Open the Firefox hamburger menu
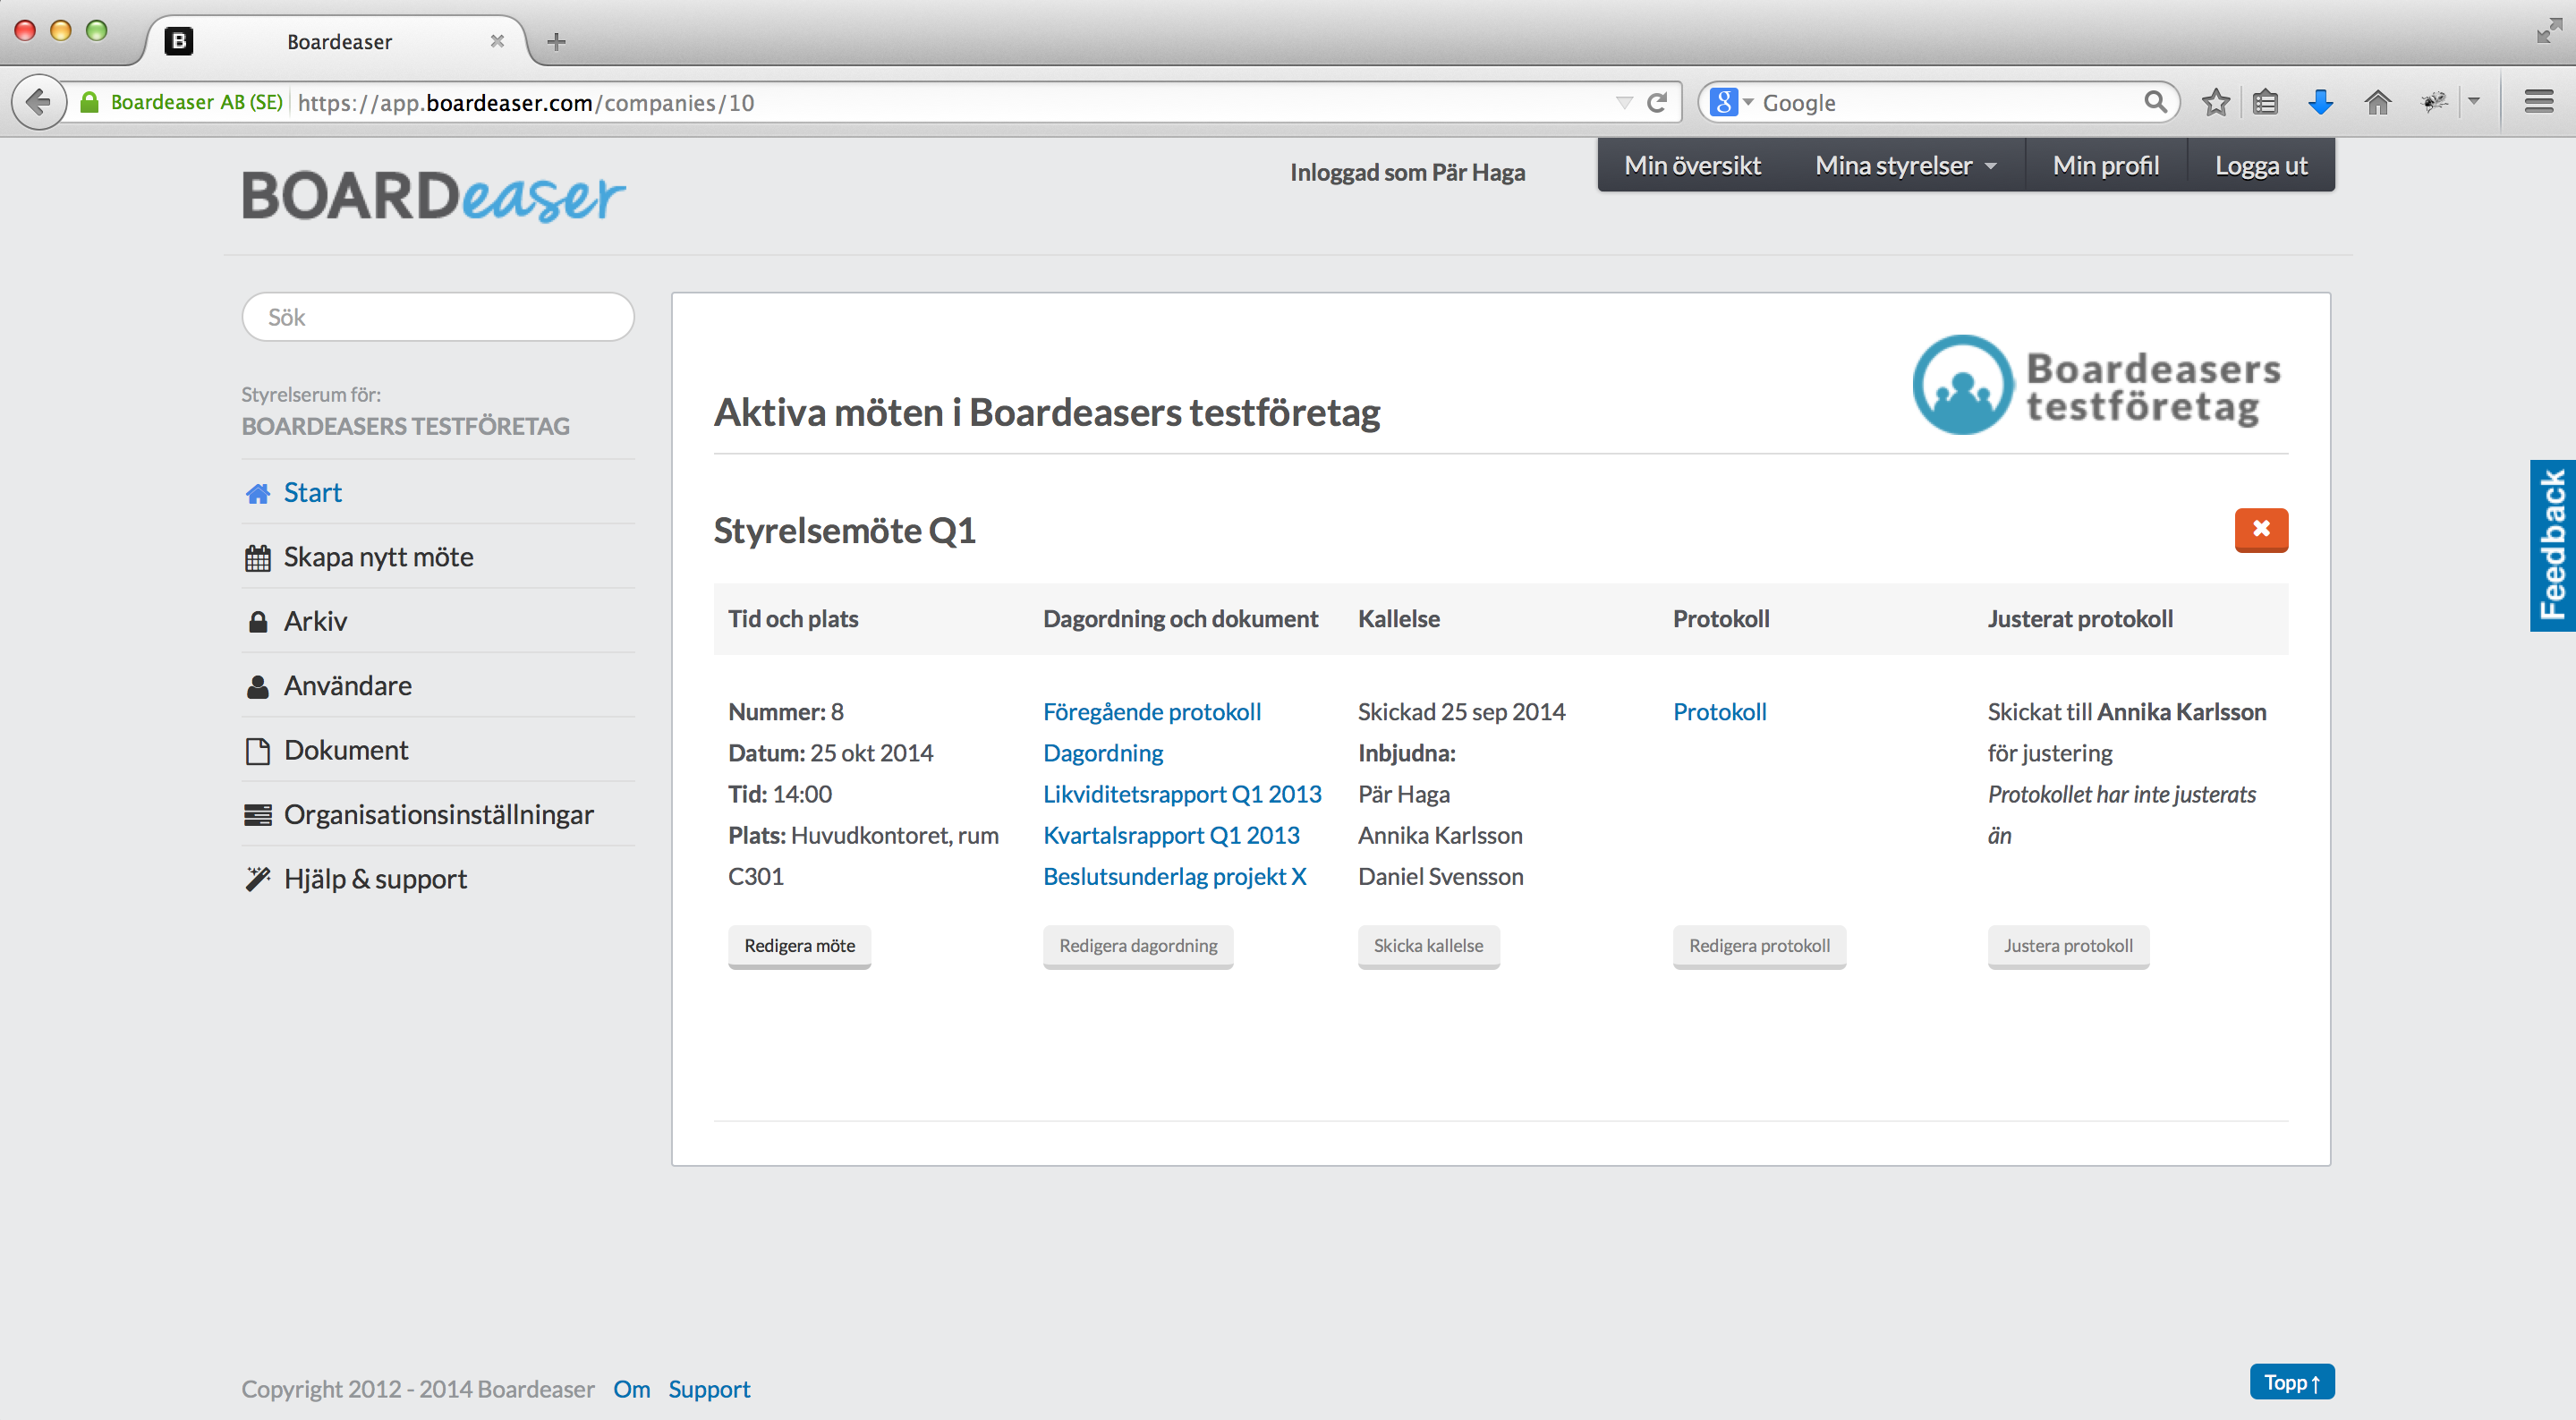The height and width of the screenshot is (1420, 2576). point(2538,102)
